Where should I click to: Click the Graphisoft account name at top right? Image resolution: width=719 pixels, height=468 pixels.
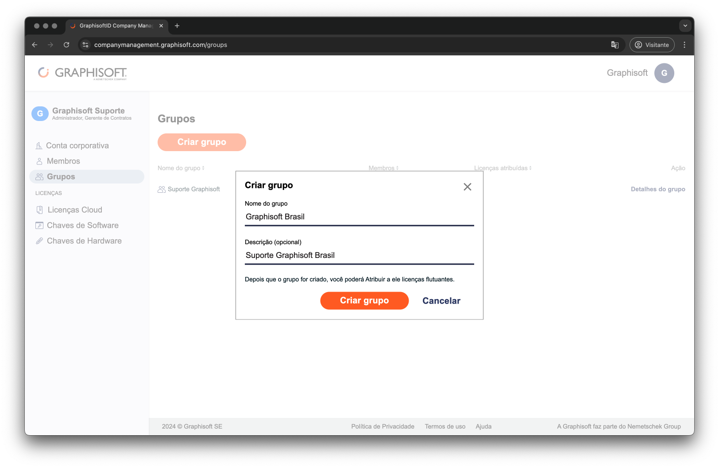point(627,73)
